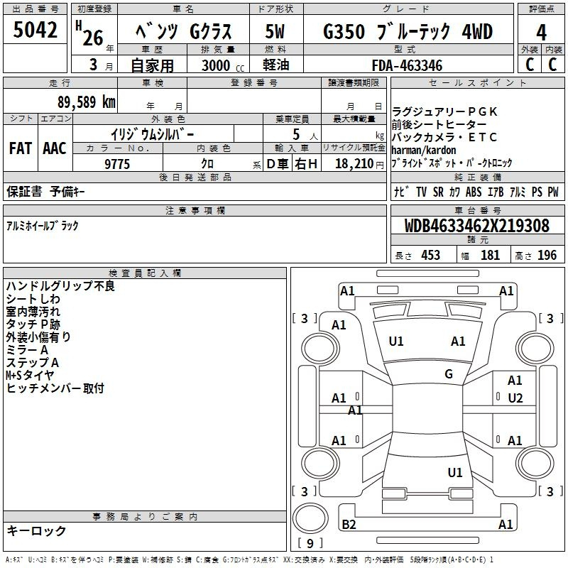Viewport: 568px width, 568px height.
Task: Click the harman/kardon sales point line
Action: coord(424,151)
